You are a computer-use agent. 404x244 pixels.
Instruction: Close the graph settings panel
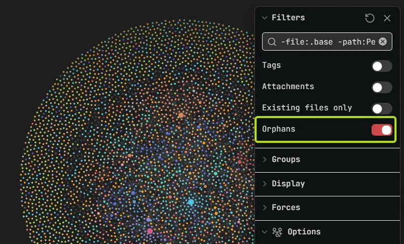387,18
